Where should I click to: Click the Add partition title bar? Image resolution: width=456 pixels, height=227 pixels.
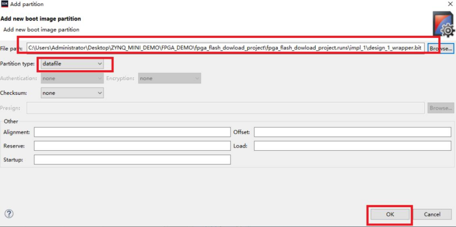[202, 4]
